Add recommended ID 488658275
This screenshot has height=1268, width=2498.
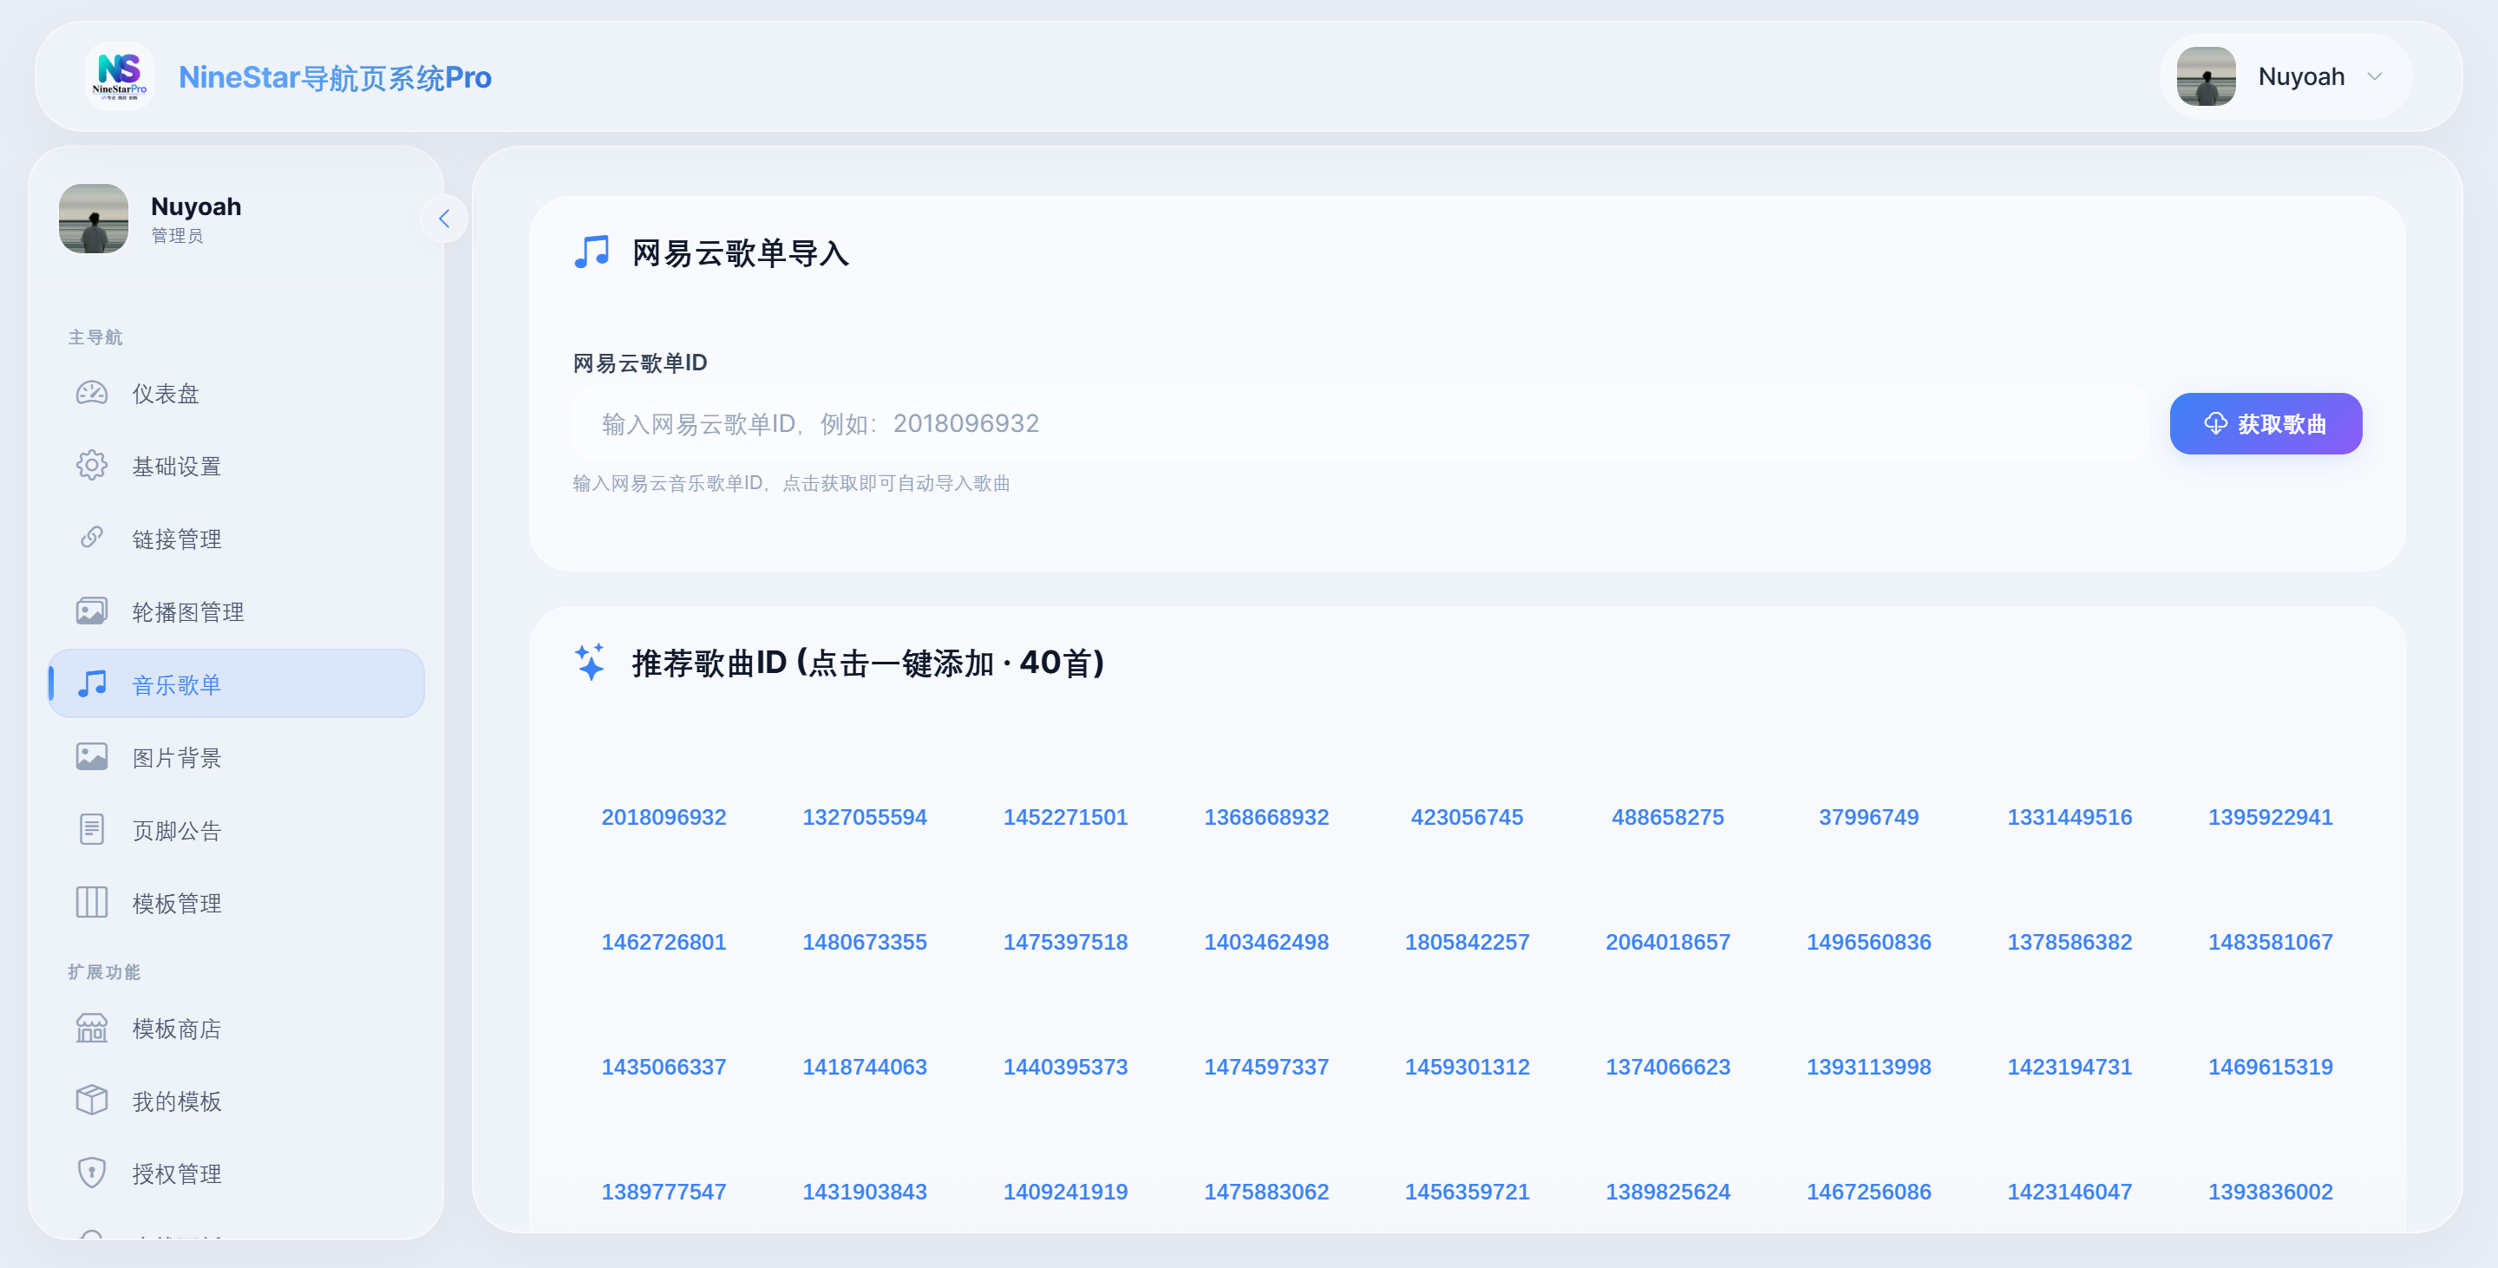click(1668, 817)
